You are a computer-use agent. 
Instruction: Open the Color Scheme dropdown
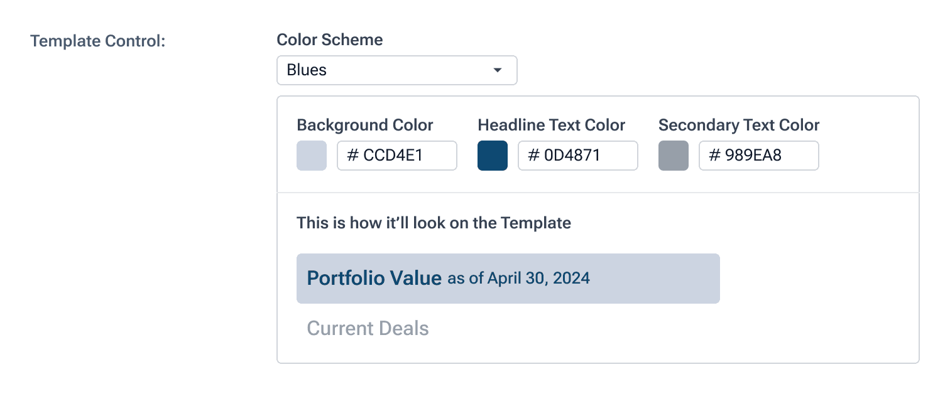pyautogui.click(x=396, y=70)
